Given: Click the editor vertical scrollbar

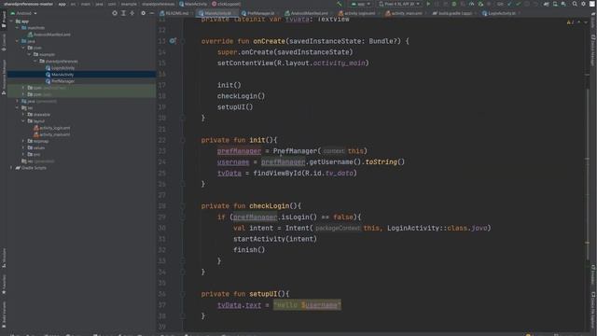Looking at the screenshot, I should 588,175.
